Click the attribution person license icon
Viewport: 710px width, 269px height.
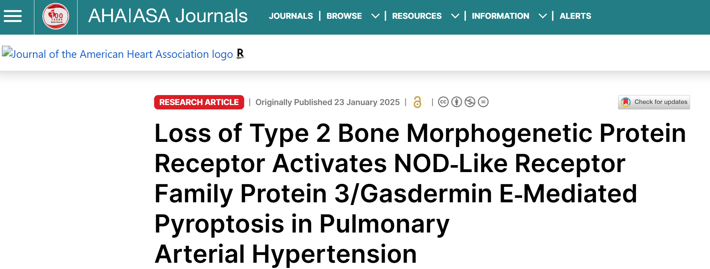point(457,102)
